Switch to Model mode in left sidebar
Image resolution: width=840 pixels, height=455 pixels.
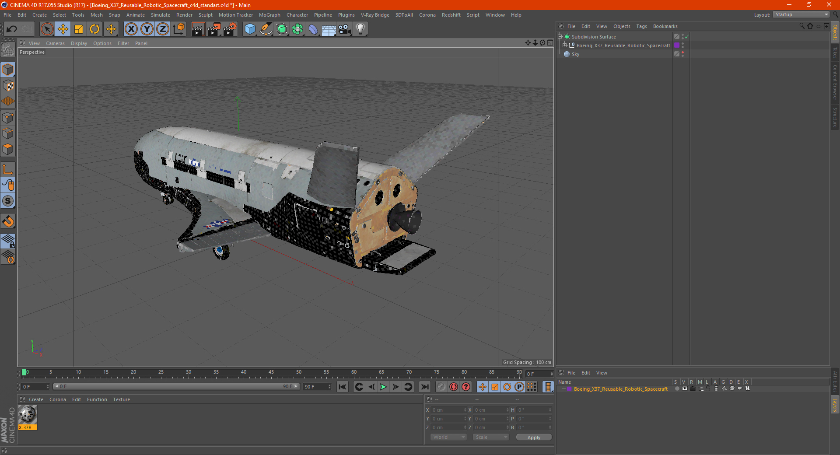tap(8, 70)
